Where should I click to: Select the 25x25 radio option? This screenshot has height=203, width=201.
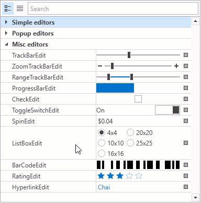(130, 143)
